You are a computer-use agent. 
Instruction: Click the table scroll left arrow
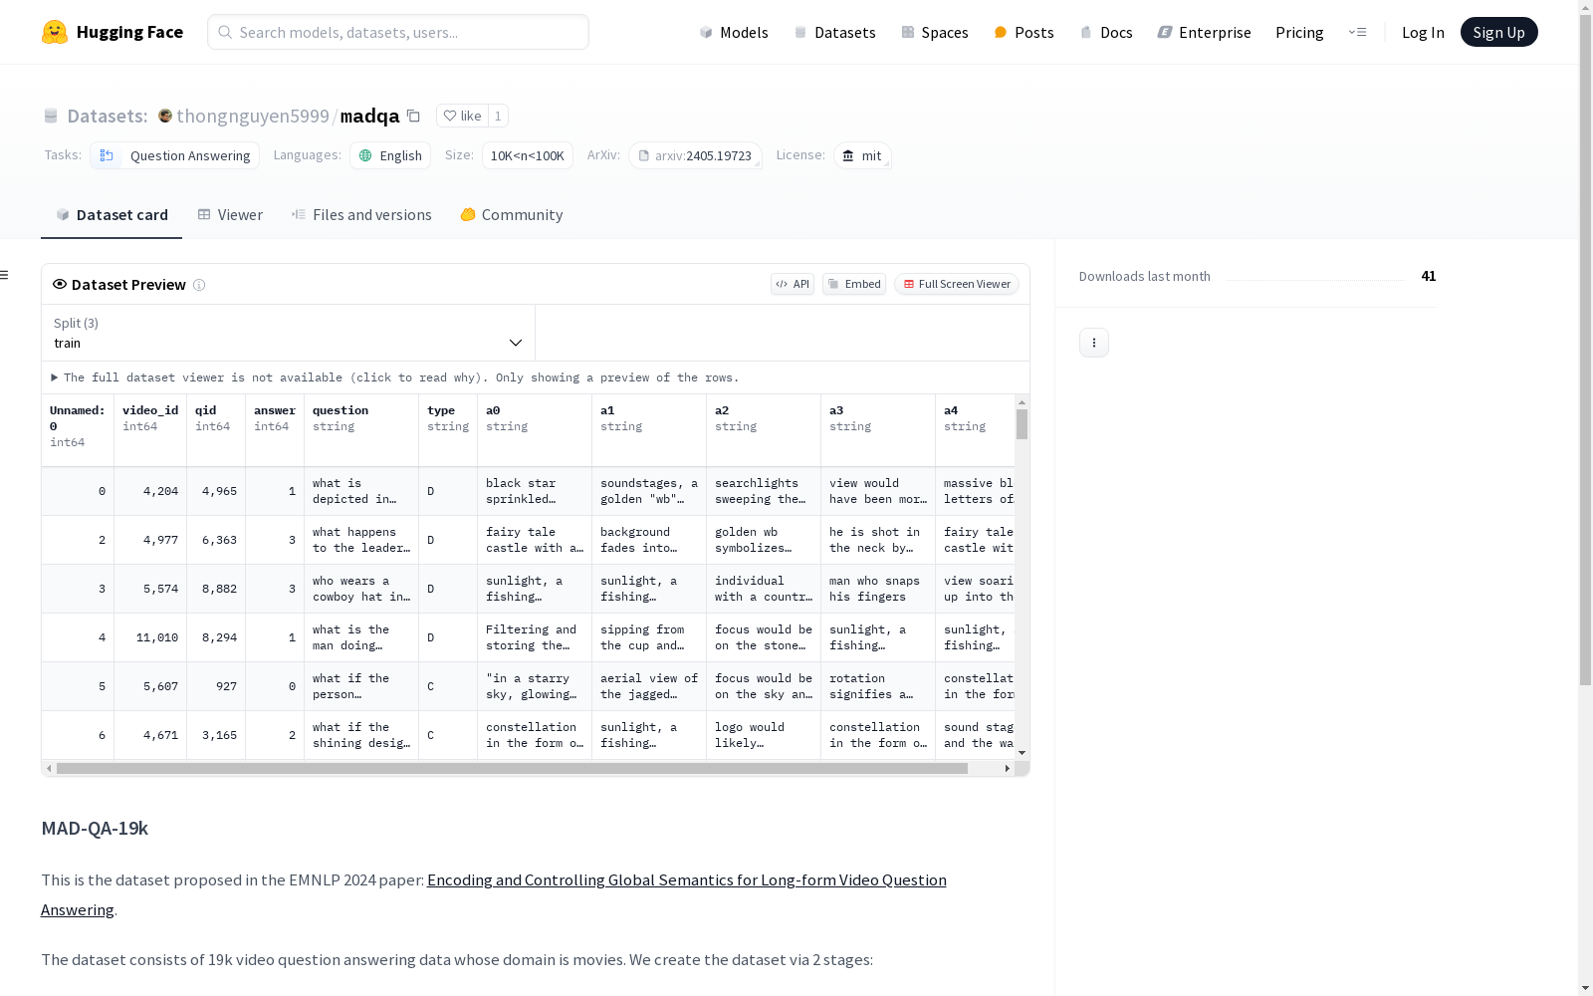[49, 768]
